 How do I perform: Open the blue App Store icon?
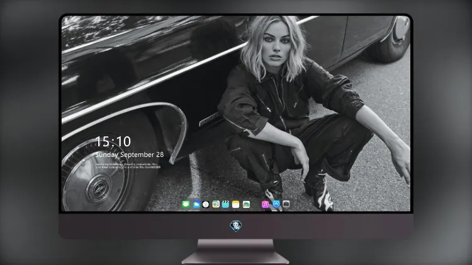point(276,204)
